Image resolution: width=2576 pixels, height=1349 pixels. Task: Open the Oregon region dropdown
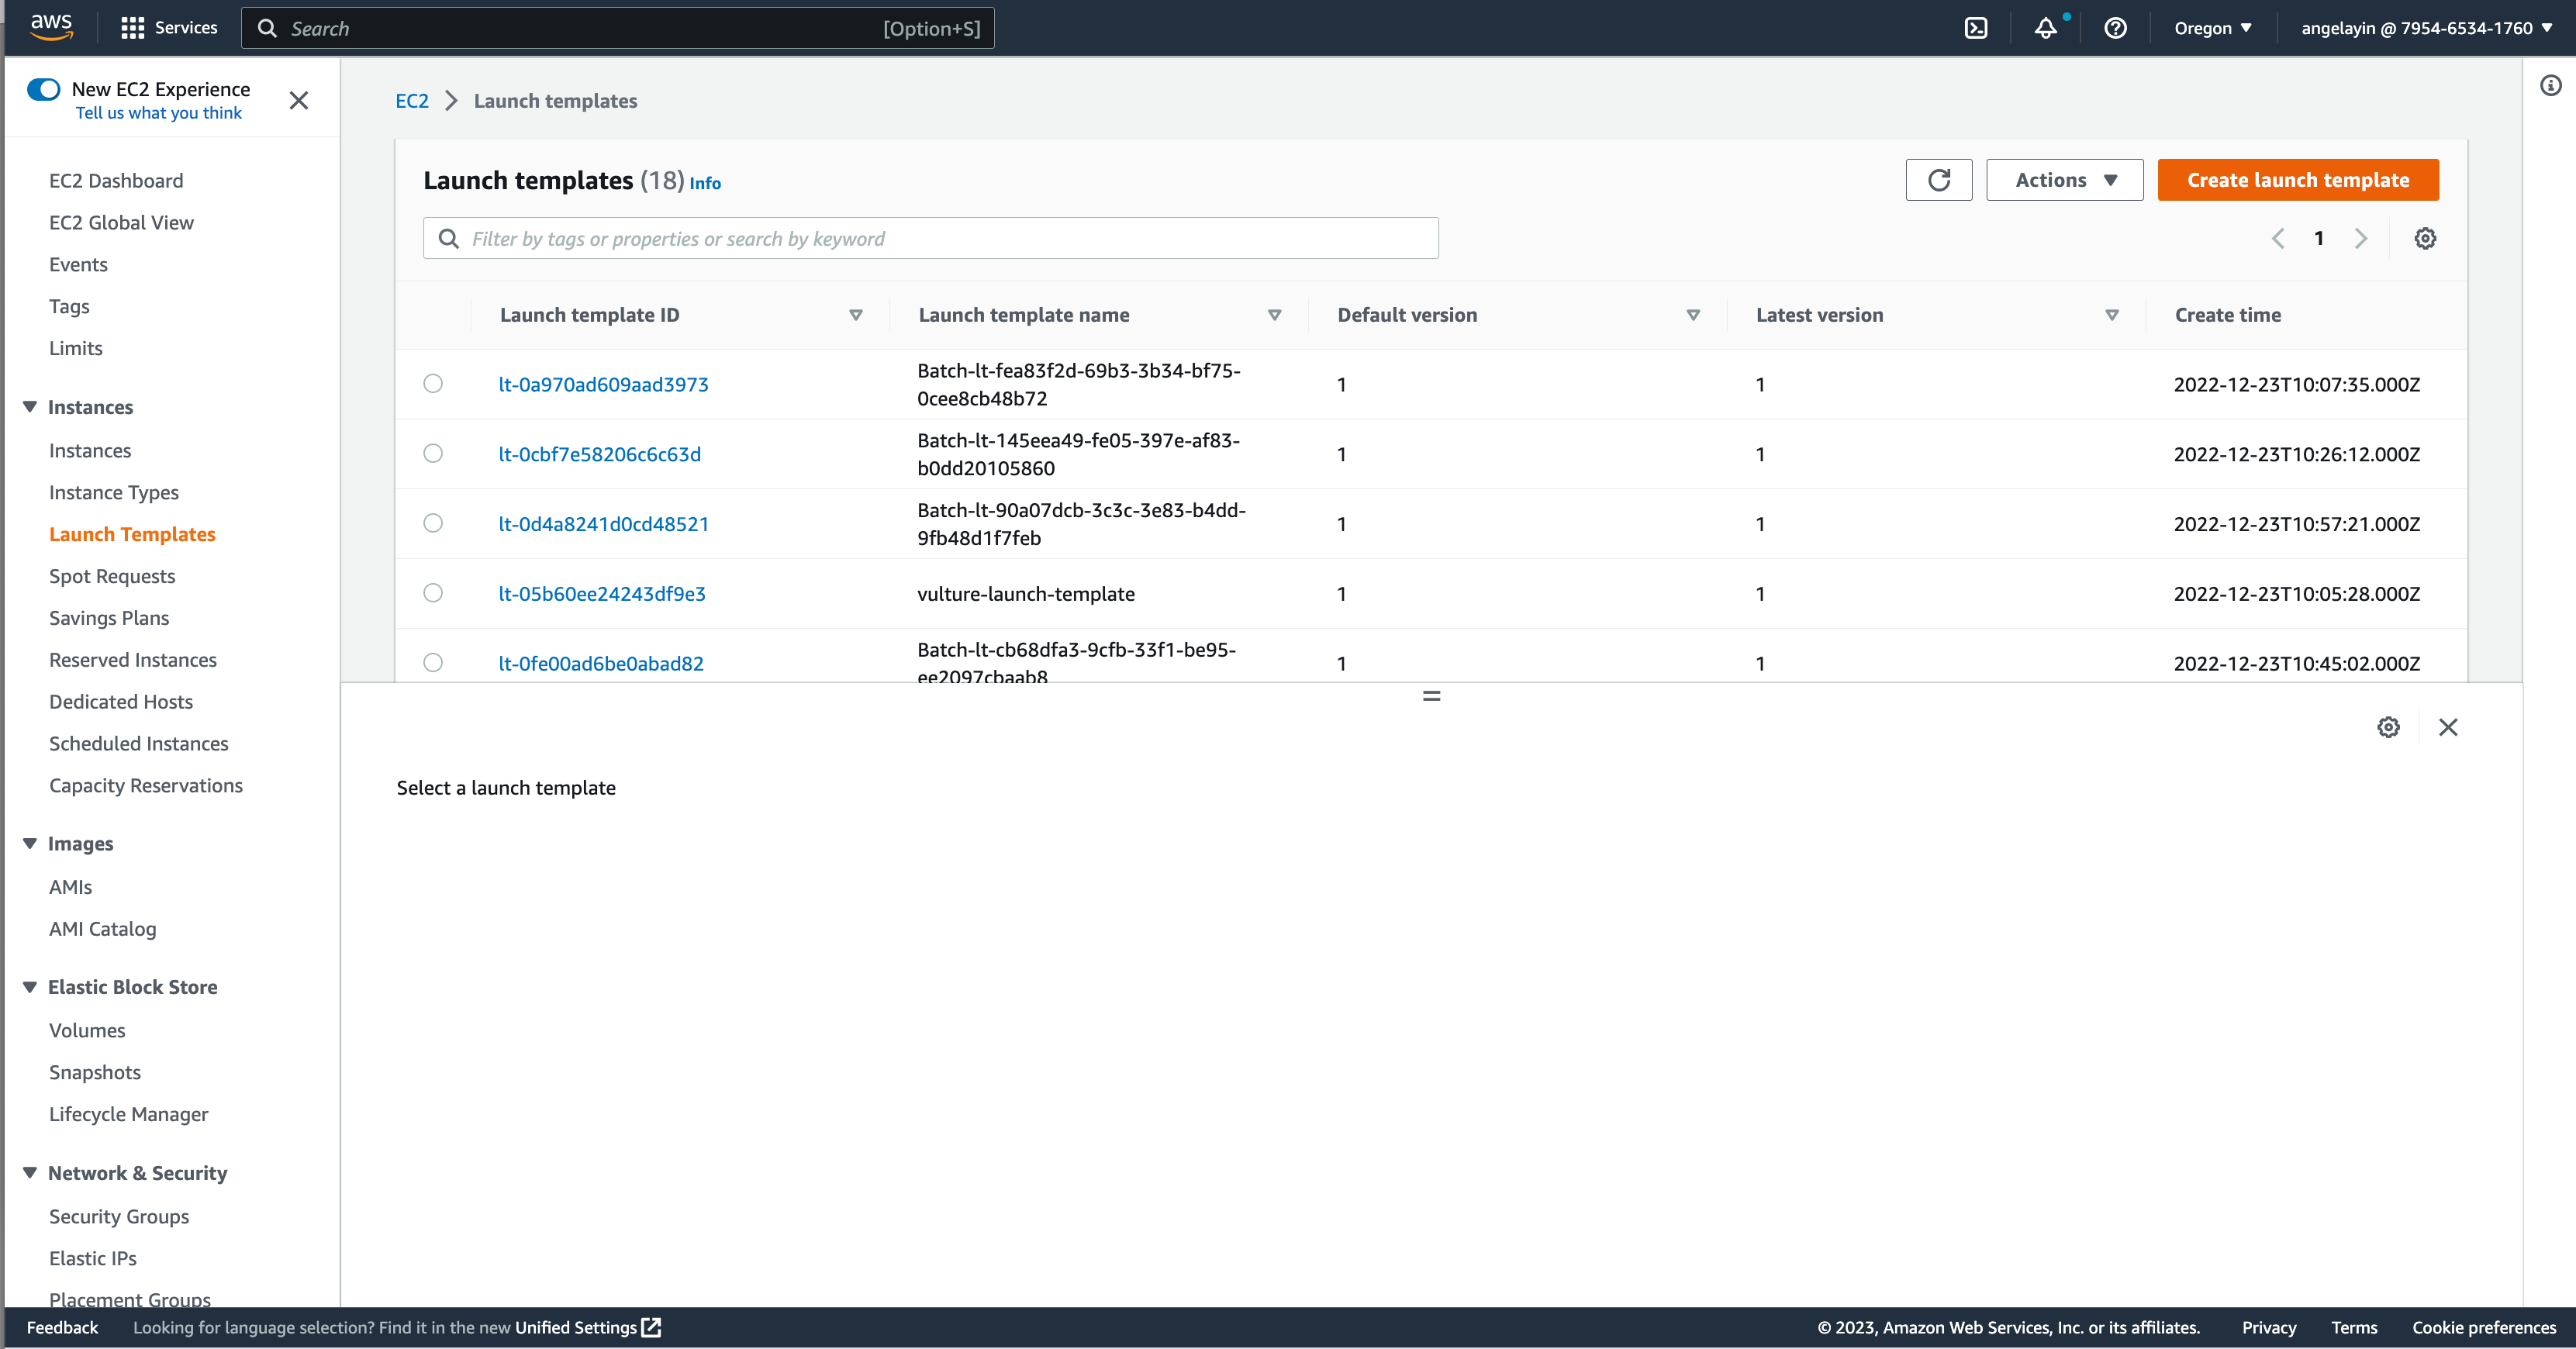point(2212,28)
